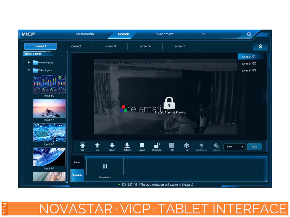Move layer Up with arrow icon
This screenshot has height=217, width=290.
[97, 145]
